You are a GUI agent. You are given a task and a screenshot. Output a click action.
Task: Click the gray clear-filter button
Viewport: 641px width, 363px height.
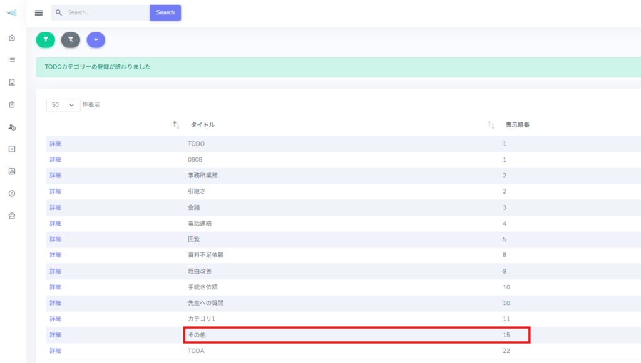(71, 39)
